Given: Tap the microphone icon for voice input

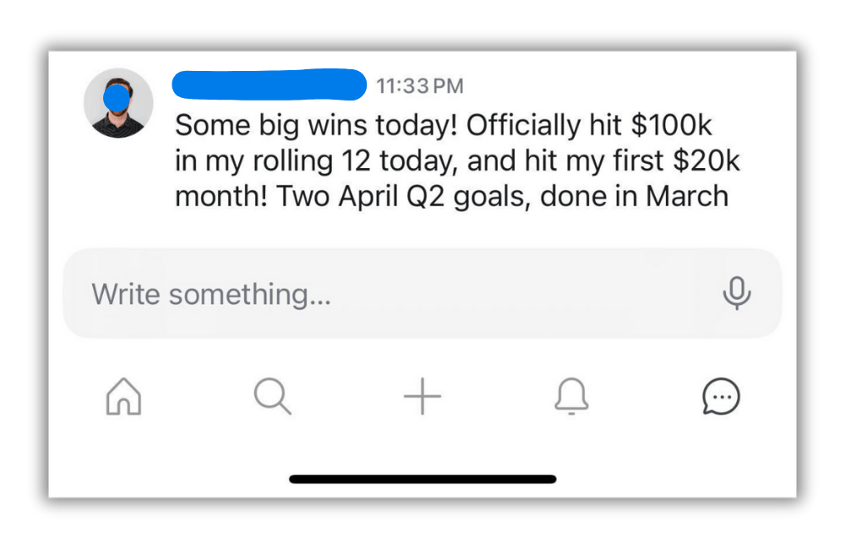Looking at the screenshot, I should [737, 293].
